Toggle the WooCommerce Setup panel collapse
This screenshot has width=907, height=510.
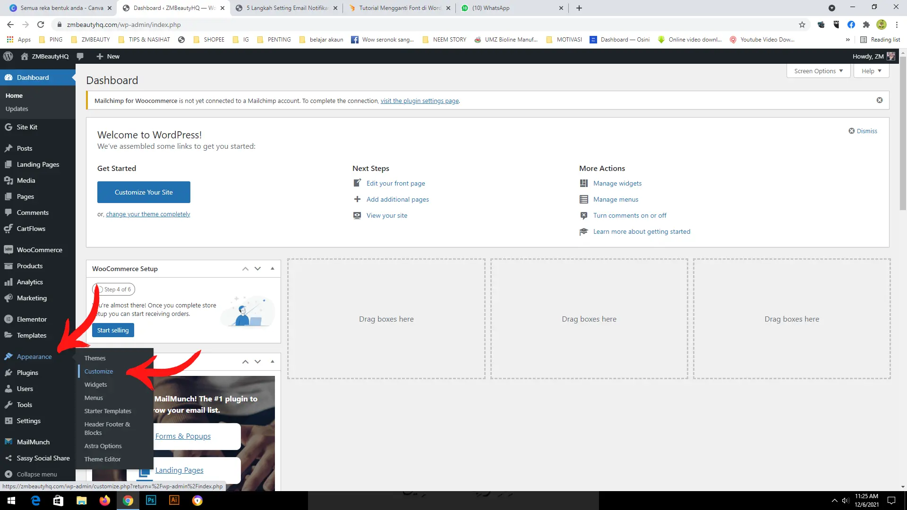tap(273, 269)
